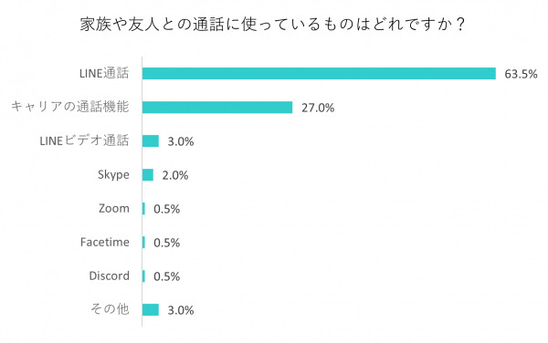Select the LINE通話 axis label

point(104,73)
